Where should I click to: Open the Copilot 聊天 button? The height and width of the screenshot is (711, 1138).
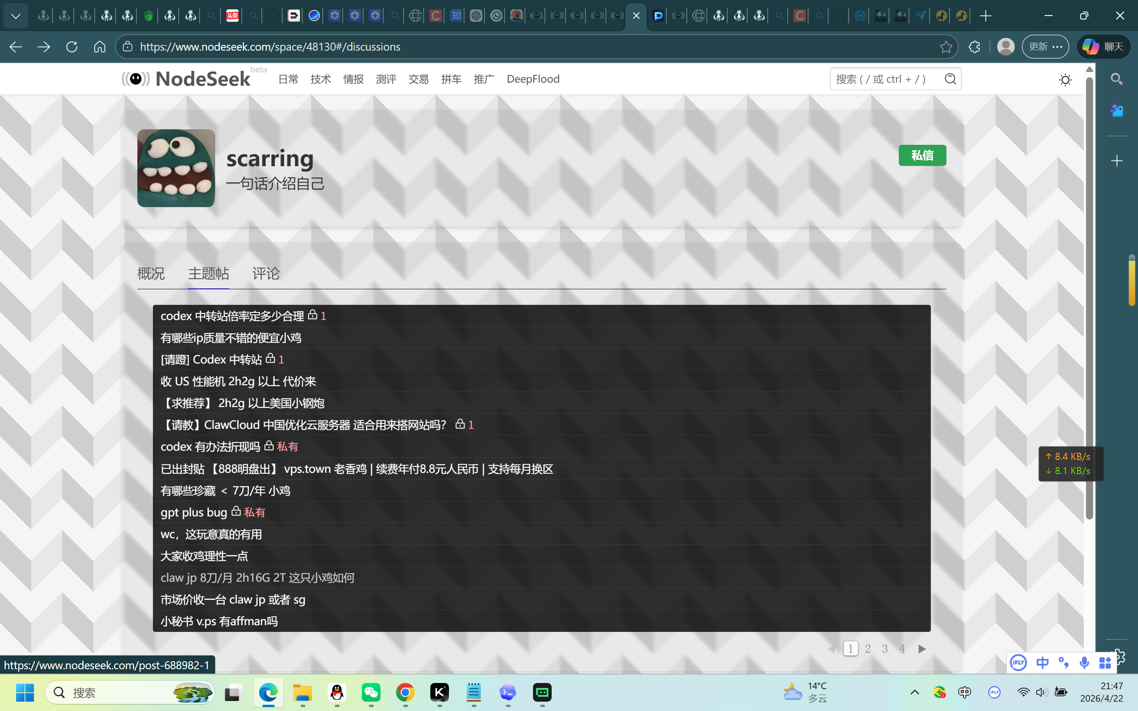tap(1103, 47)
